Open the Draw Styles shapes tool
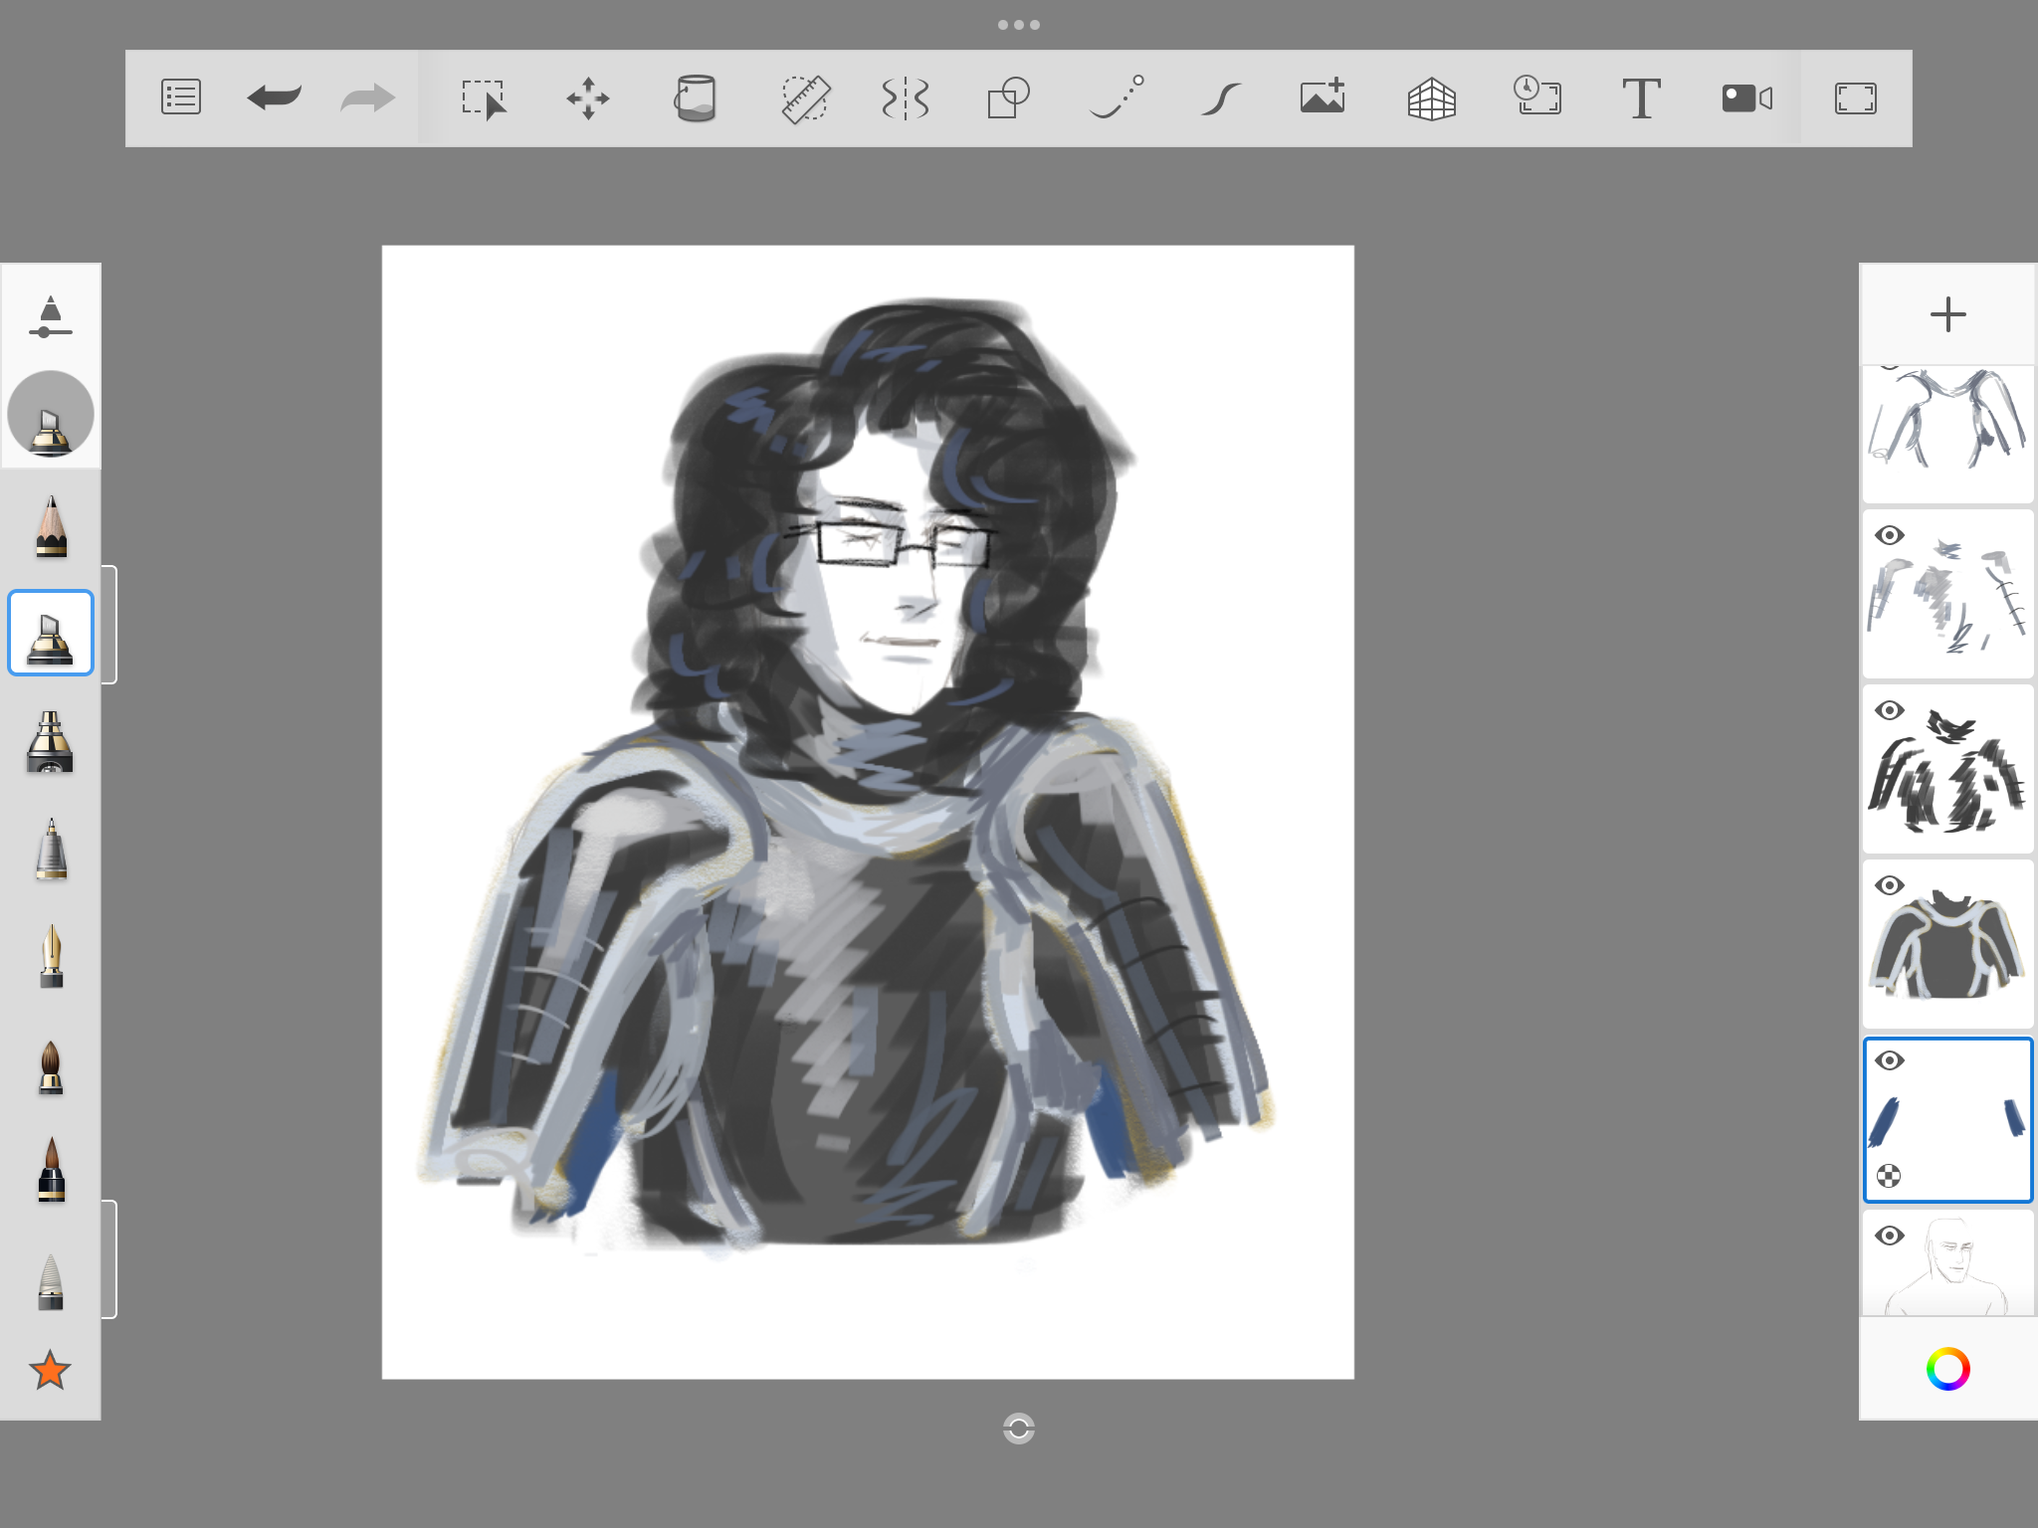 pos(1008,98)
